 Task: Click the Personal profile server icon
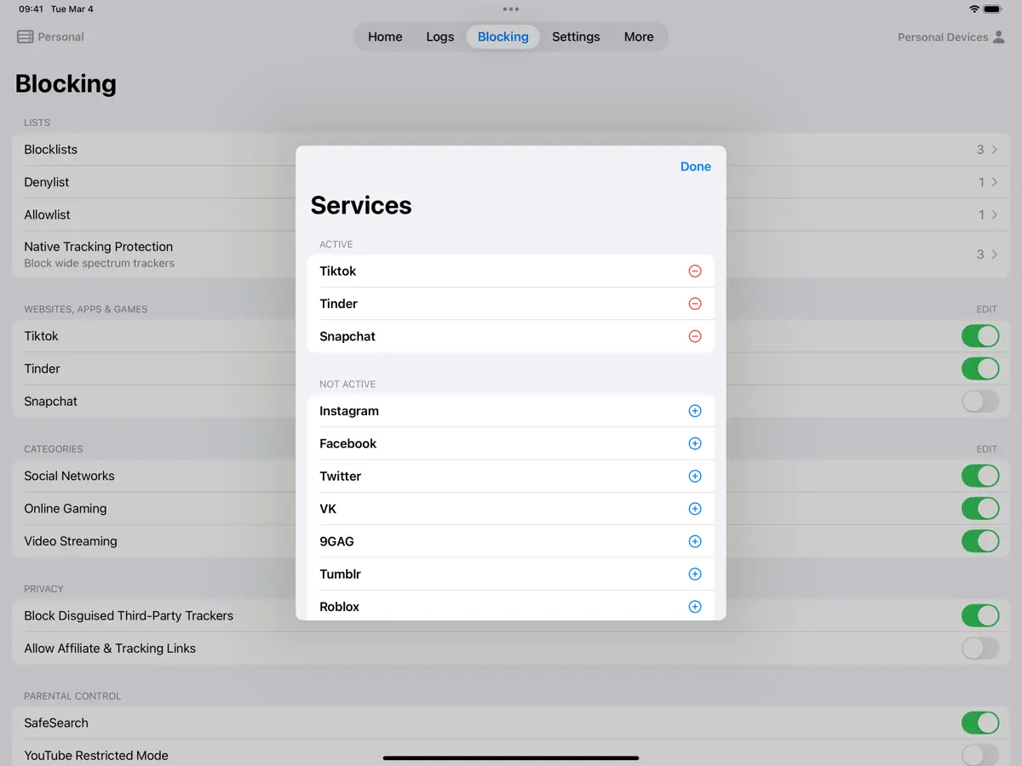(x=26, y=37)
